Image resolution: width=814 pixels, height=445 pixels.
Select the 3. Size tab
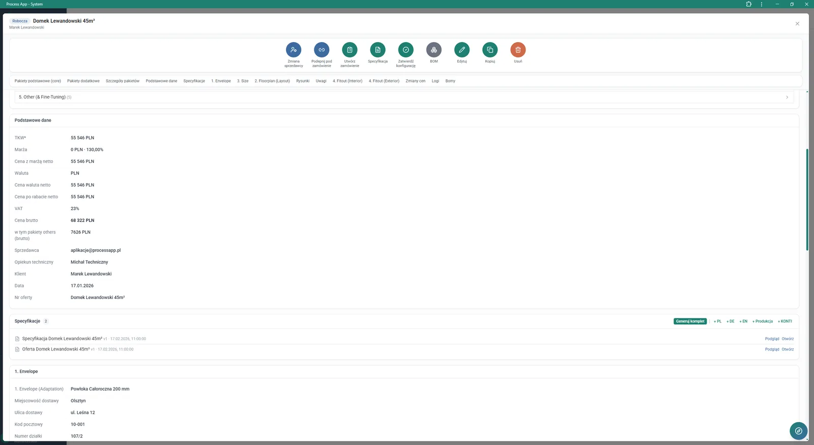(x=243, y=81)
